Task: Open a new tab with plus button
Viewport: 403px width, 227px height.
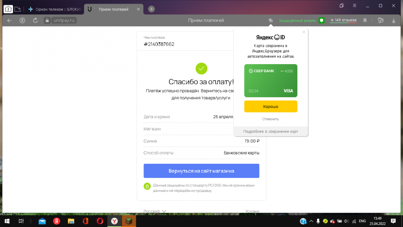Action: click(152, 9)
